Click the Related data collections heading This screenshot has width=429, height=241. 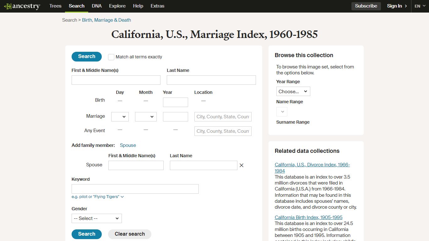[307, 151]
